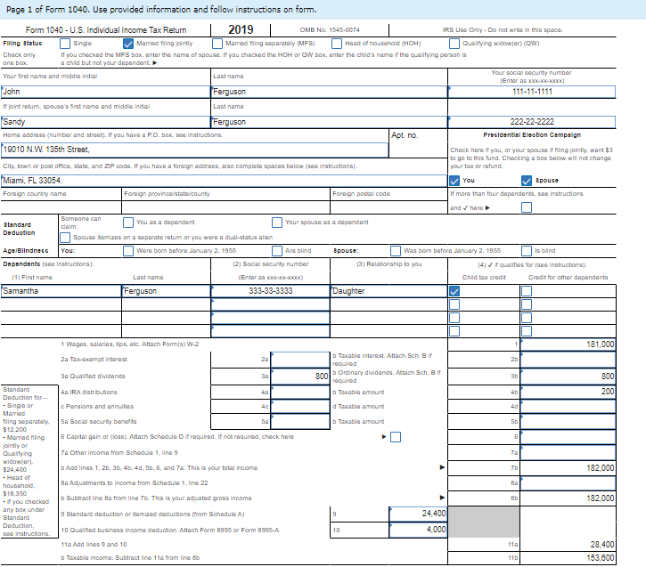Click first name field containing John
This screenshot has height=567, width=646.
pyautogui.click(x=105, y=92)
